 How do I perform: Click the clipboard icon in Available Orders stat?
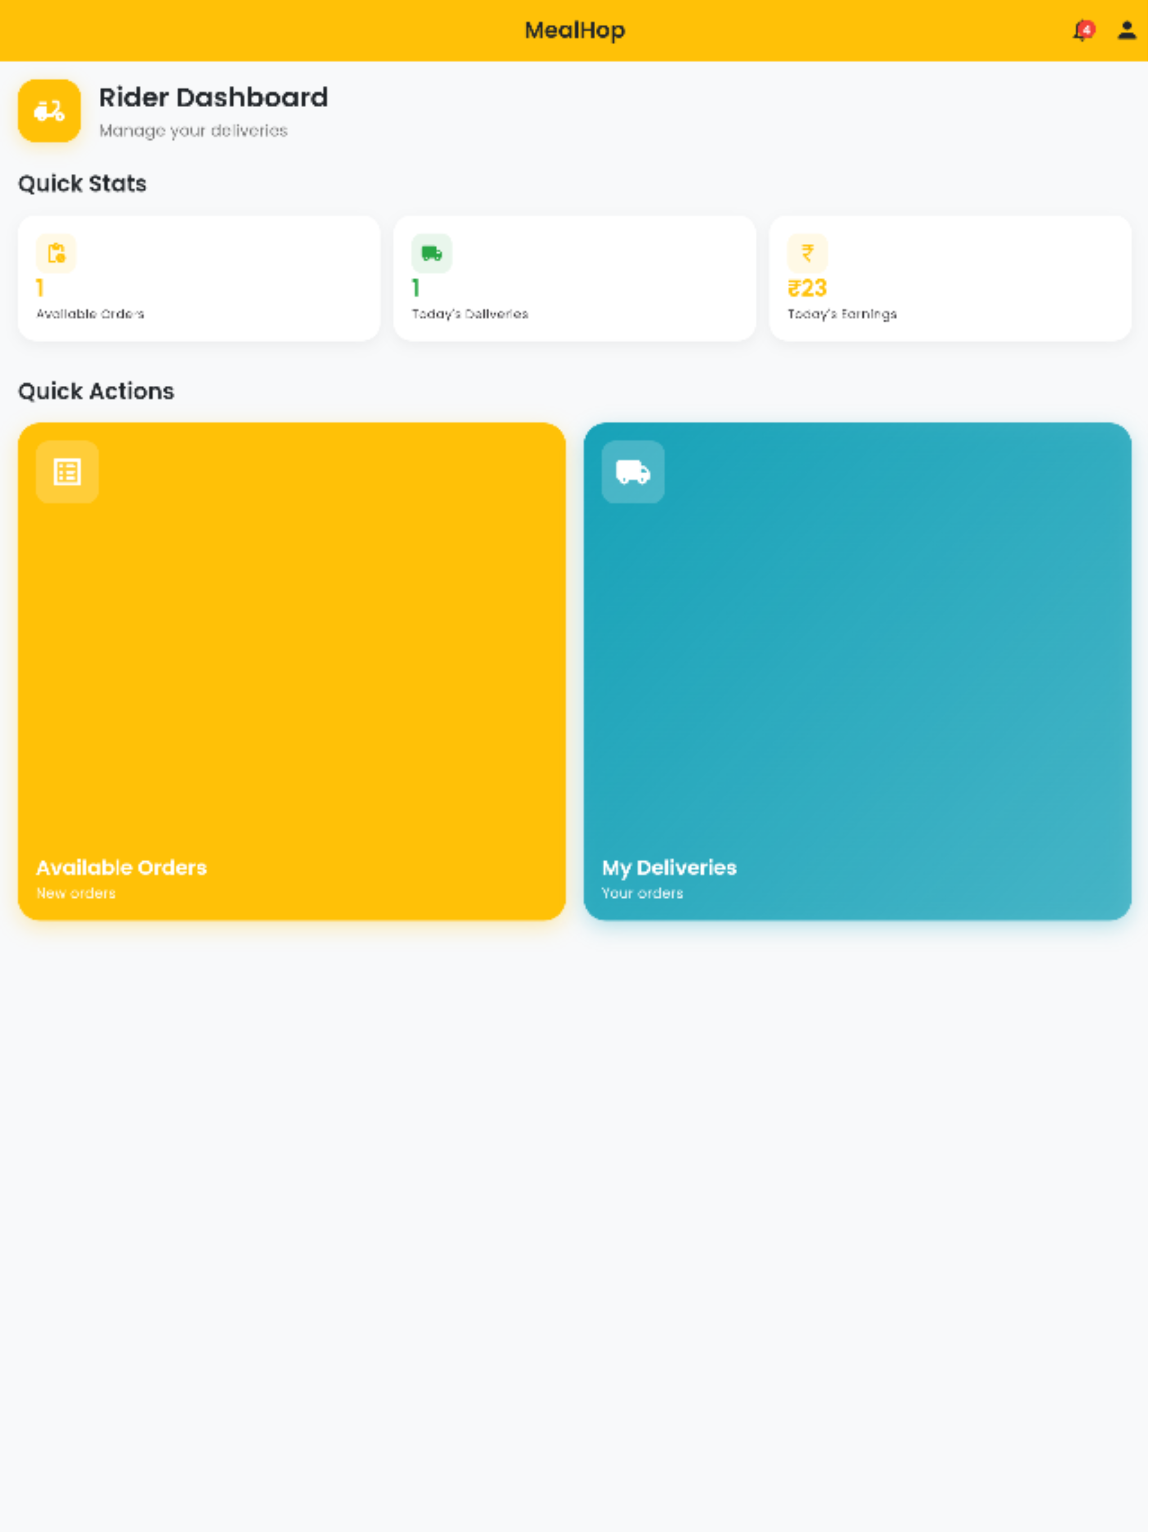click(x=56, y=253)
